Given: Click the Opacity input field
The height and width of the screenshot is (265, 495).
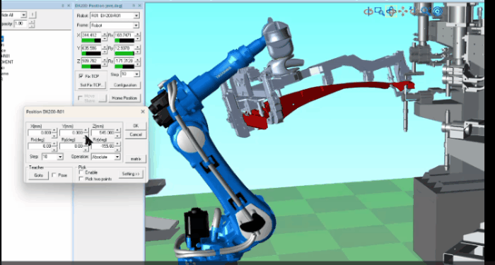Looking at the screenshot, I should click(x=21, y=23).
